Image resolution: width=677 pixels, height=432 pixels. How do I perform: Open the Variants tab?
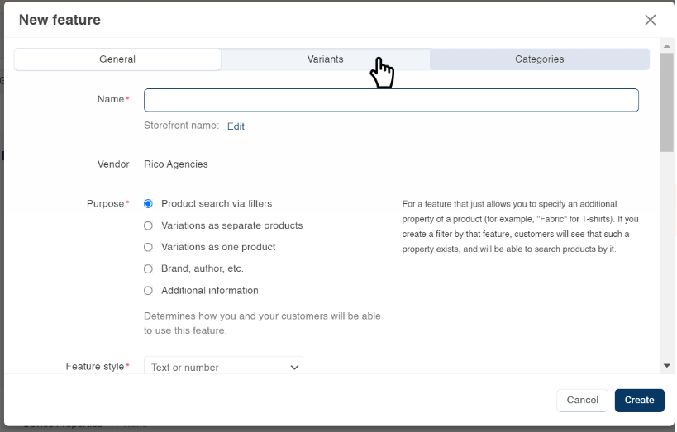[325, 59]
